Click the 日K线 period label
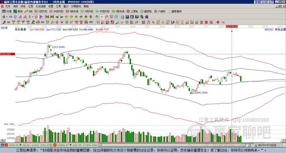Viewport: 286px width, 153px height. [x=4, y=28]
